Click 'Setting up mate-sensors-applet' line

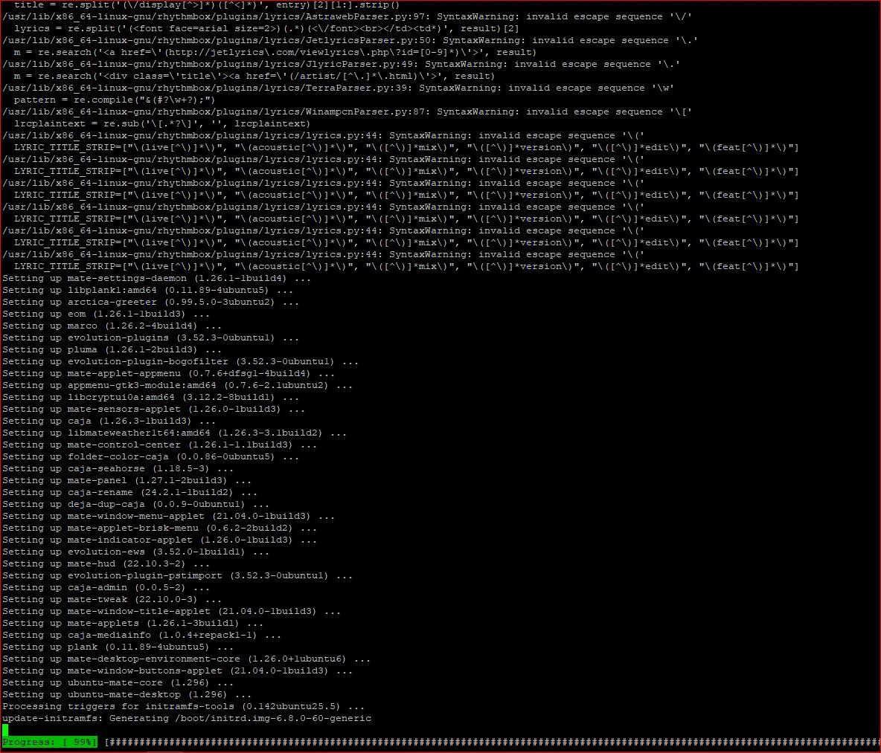153,410
